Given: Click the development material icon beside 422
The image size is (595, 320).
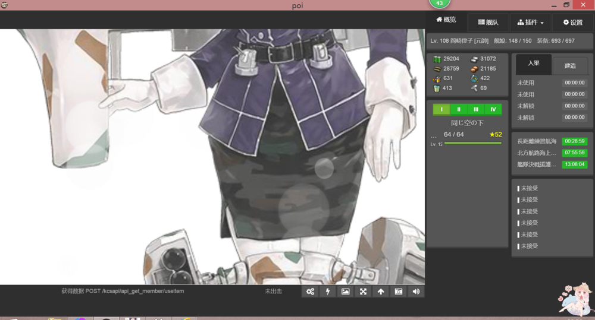Looking at the screenshot, I should [474, 78].
